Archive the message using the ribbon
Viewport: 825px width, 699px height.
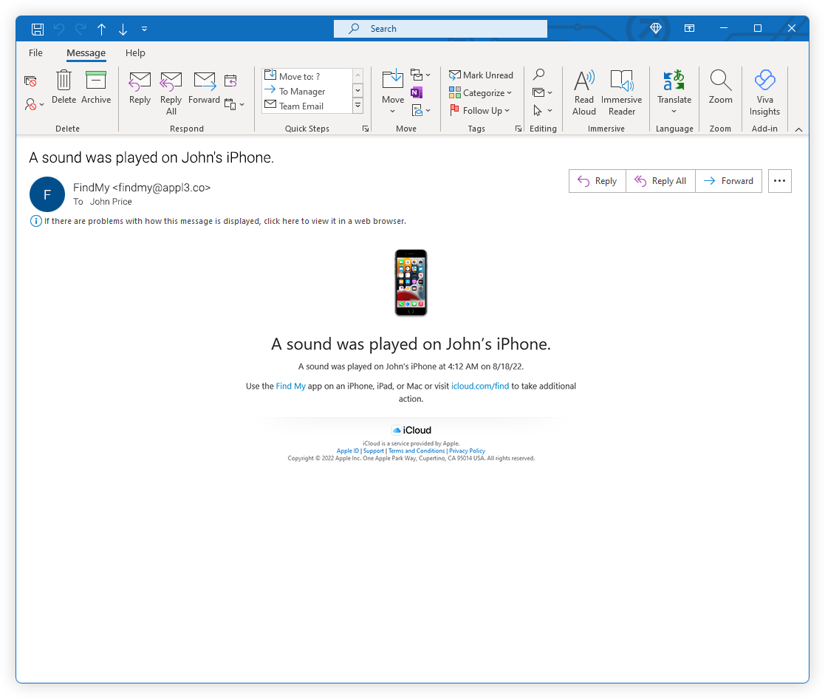tap(96, 87)
